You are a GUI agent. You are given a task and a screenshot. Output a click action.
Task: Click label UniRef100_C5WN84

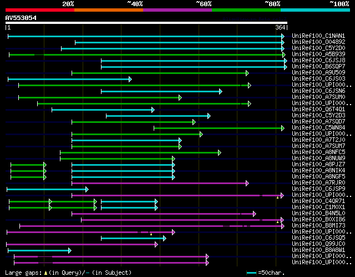click(x=318, y=128)
